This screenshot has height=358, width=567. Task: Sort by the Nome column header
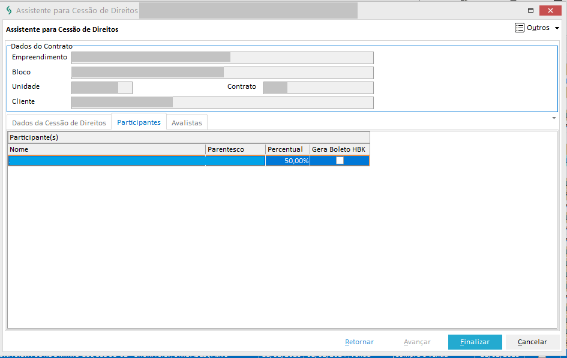(106, 149)
